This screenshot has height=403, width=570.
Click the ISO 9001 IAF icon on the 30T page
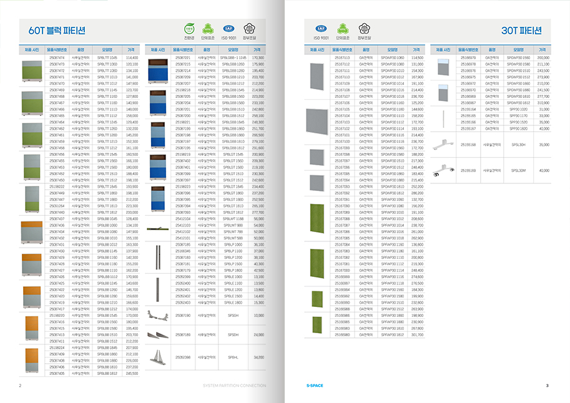(321, 28)
